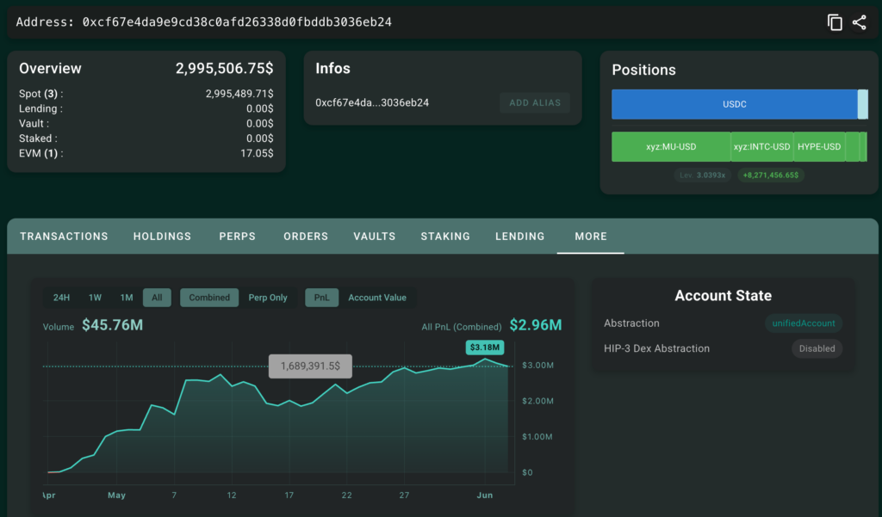
Task: Set chart range to 24H
Action: (61, 298)
